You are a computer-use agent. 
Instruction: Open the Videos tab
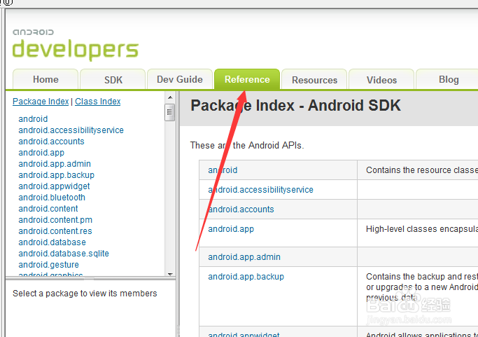381,80
